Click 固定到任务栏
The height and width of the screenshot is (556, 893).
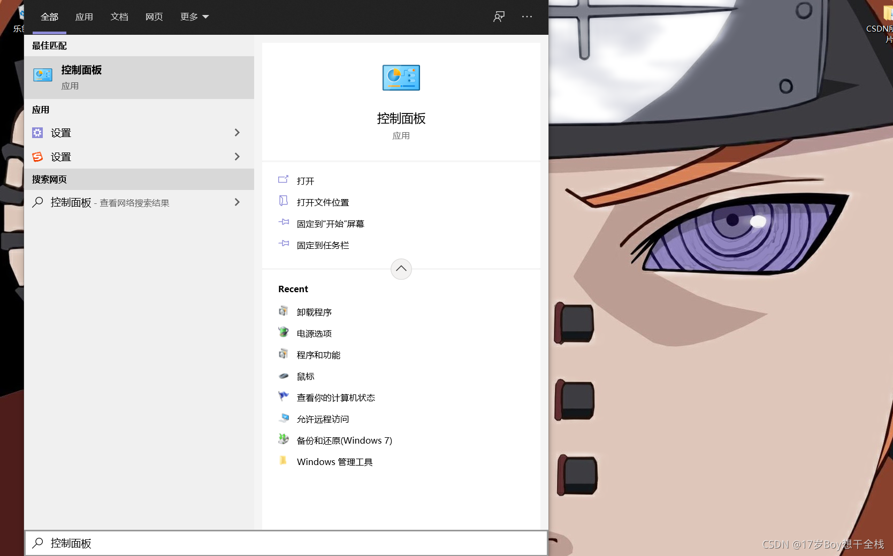click(x=323, y=245)
